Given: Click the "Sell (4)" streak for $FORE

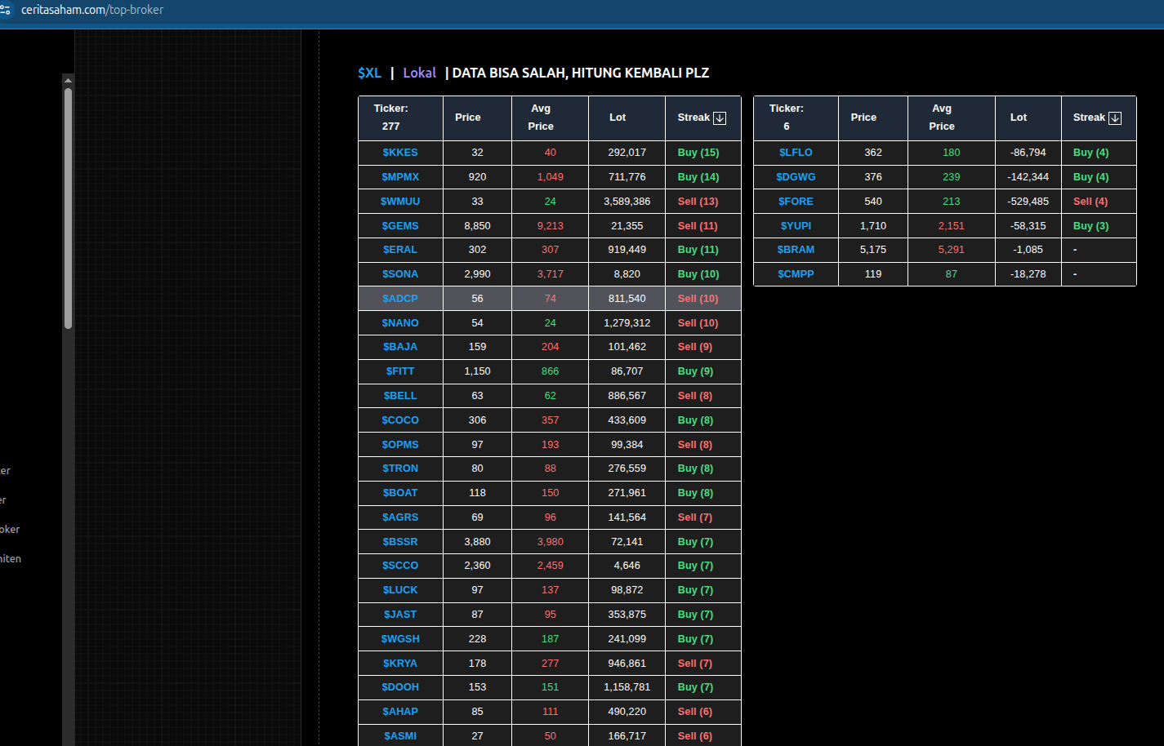Looking at the screenshot, I should click(x=1090, y=202).
